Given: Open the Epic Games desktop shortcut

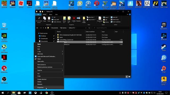Looking at the screenshot, I should [164, 26].
